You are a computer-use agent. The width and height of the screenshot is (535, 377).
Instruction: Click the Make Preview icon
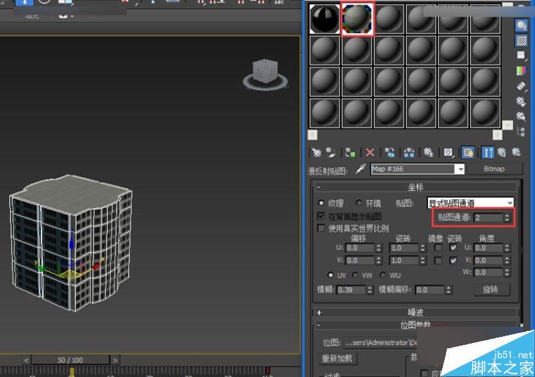tap(522, 86)
